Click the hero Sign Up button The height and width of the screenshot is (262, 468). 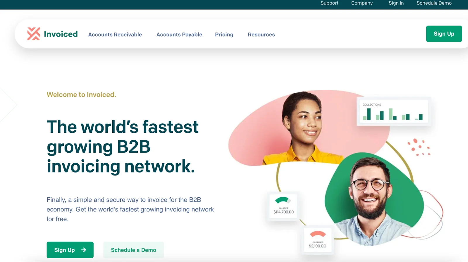(x=70, y=250)
